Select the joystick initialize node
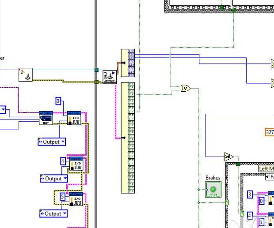This screenshot has width=274, height=228. (26, 75)
